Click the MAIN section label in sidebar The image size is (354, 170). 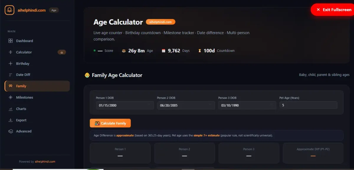click(12, 31)
